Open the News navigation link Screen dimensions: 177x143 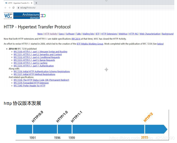[x=40, y=34]
